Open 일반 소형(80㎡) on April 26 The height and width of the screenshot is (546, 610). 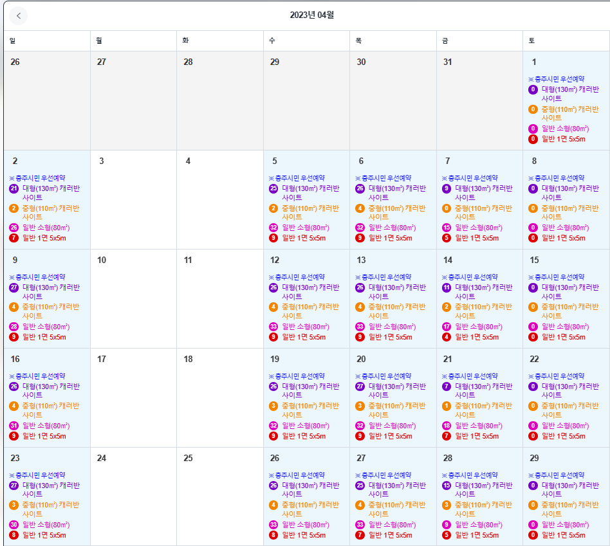[306, 525]
